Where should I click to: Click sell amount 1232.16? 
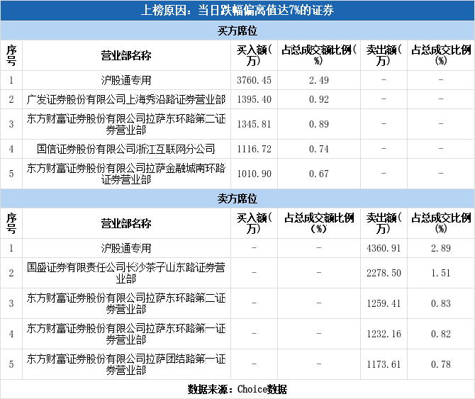pyautogui.click(x=384, y=334)
